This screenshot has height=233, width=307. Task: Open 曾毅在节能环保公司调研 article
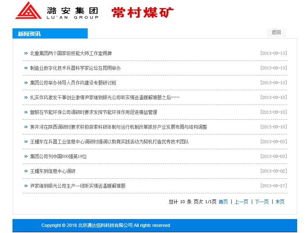pyautogui.click(x=93, y=112)
